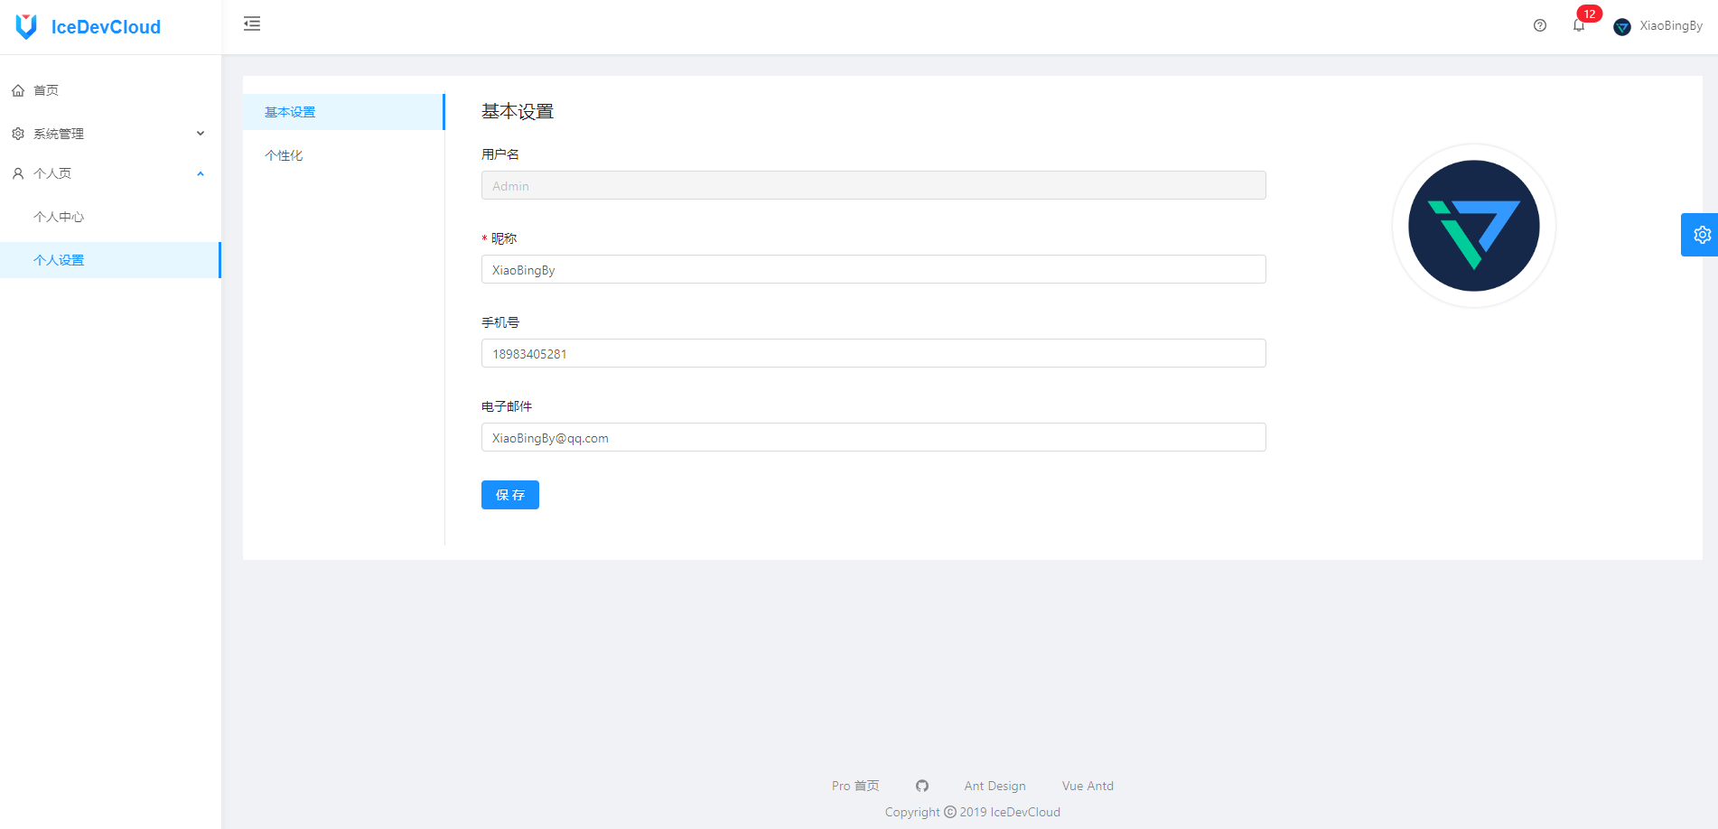Click the gear icon beside 系统管理

tap(18, 134)
